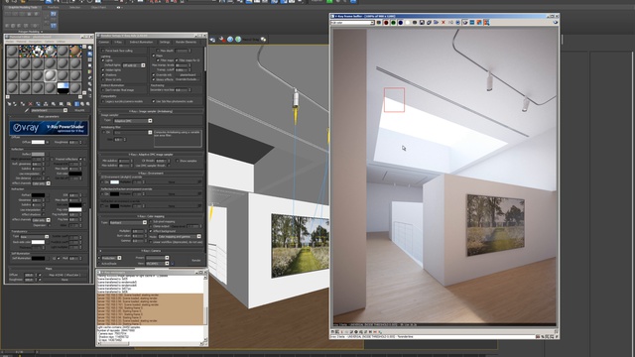635x357 pixels.
Task: Click VRayMtl material type button
Action: tap(79, 110)
